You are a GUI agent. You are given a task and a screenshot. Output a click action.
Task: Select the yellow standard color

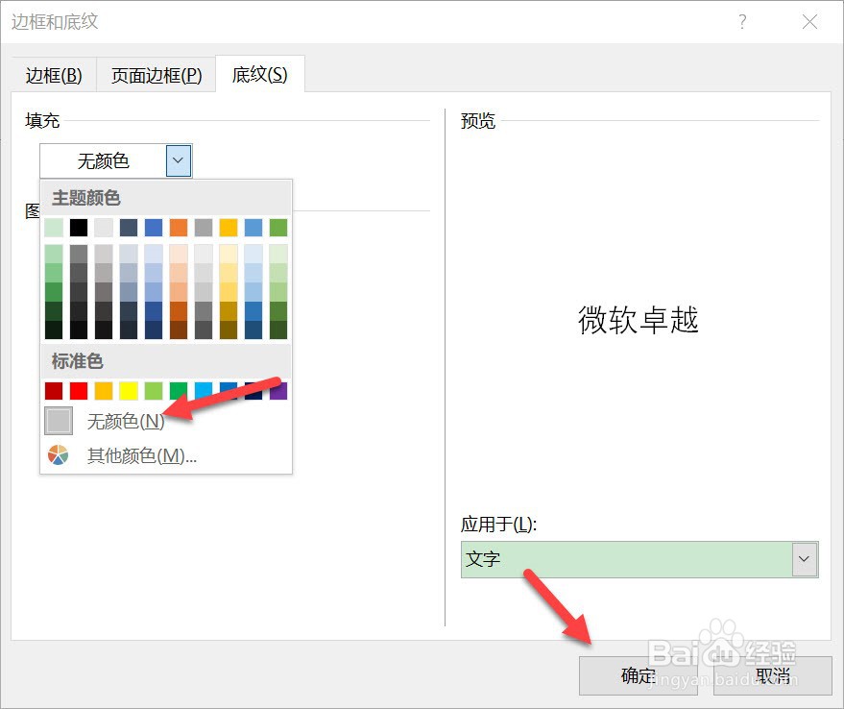coord(128,390)
